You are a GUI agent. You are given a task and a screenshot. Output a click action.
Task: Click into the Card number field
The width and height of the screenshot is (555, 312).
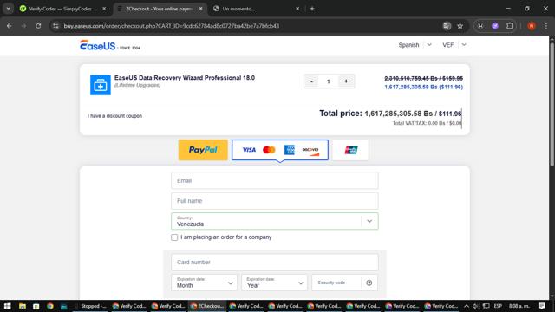[x=275, y=262]
